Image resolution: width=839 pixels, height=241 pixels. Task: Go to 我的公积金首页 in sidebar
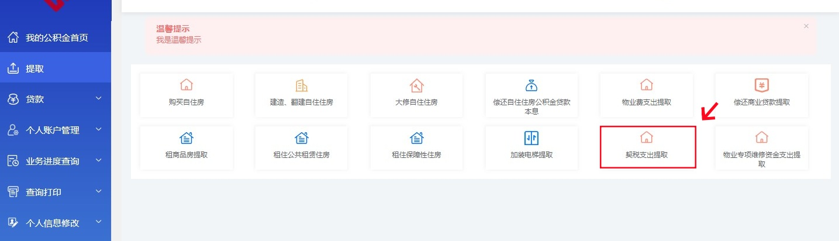56,38
